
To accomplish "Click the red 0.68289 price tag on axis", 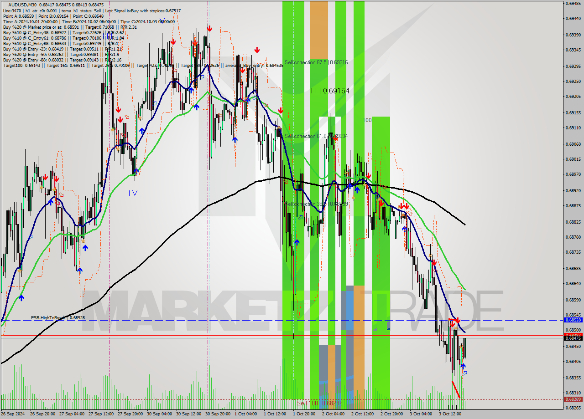I will click(x=573, y=399).
